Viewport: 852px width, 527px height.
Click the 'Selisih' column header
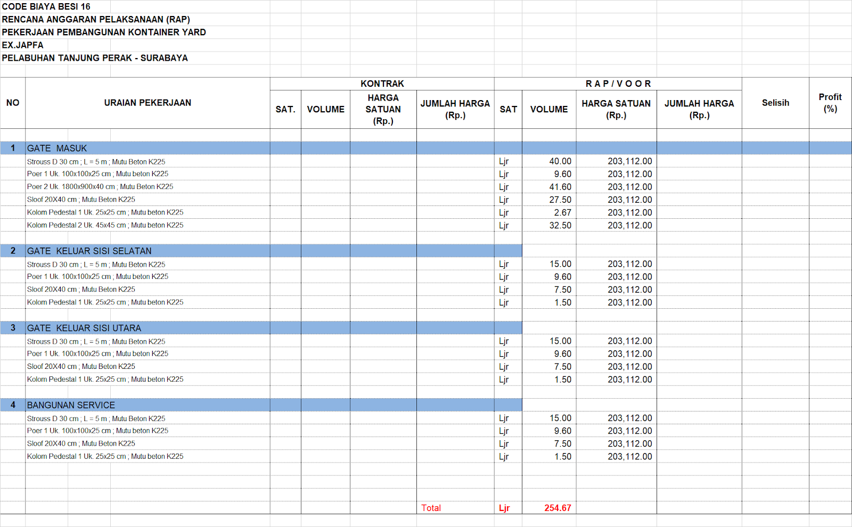tap(775, 103)
